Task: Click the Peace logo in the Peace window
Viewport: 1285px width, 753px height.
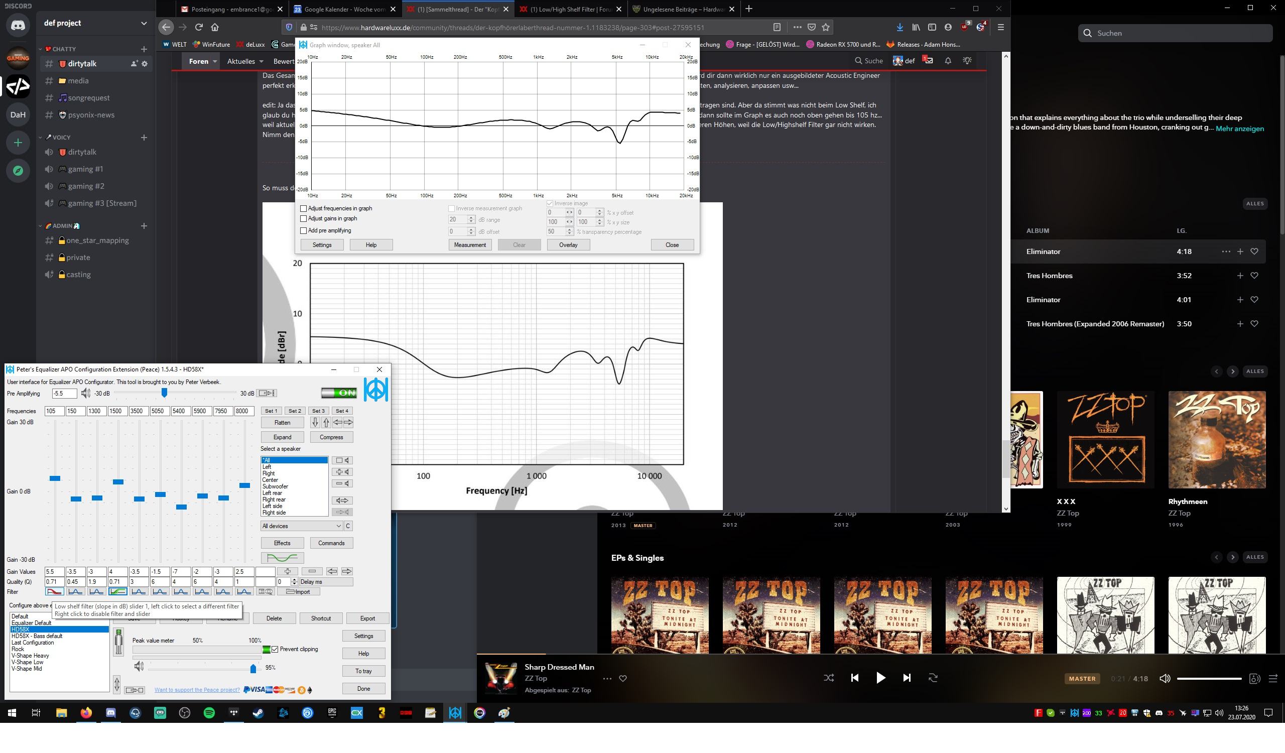Action: click(x=376, y=390)
